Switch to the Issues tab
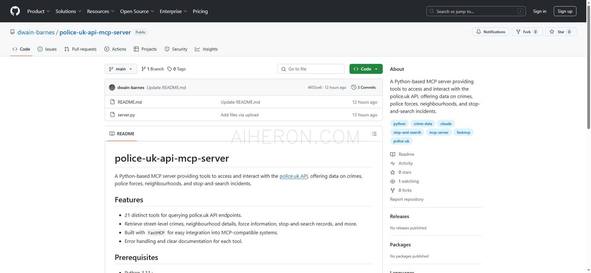Viewport: 591px width, 273px height. pyautogui.click(x=47, y=49)
